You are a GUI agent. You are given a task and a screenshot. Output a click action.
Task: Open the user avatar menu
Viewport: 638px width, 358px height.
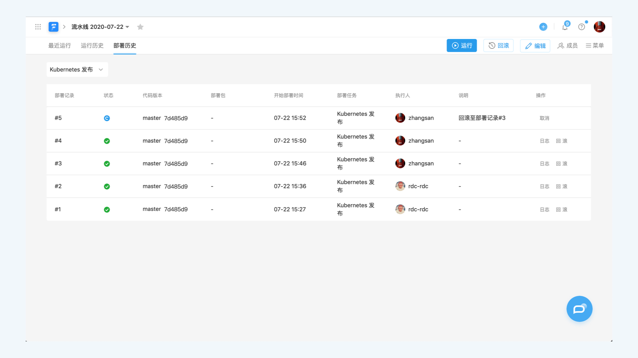click(599, 27)
